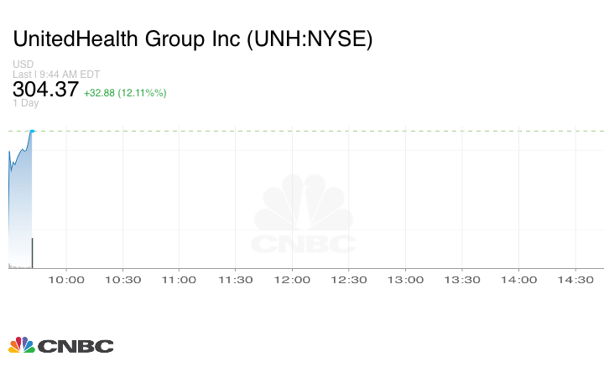Click the CNBC watermark in chart center

[x=304, y=216]
